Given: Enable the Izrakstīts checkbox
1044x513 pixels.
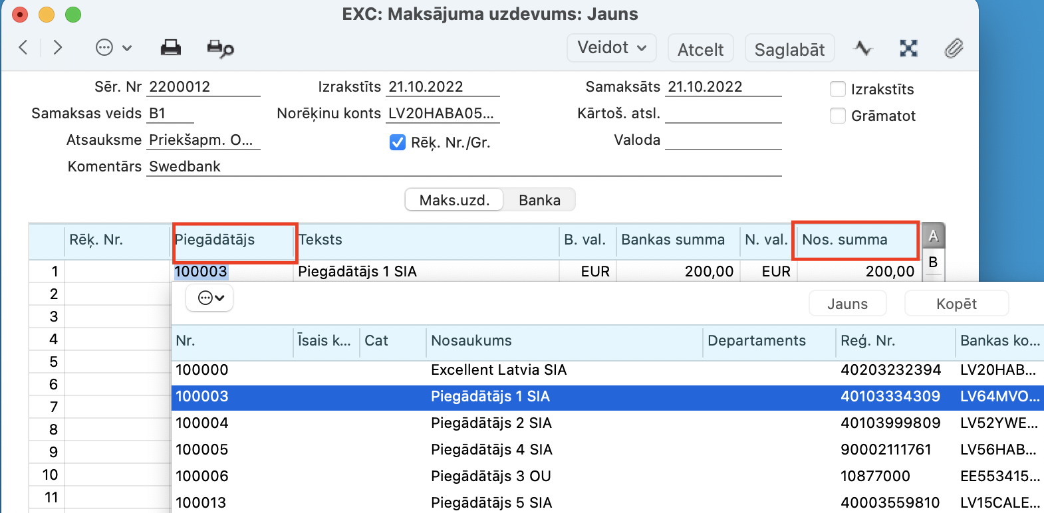Looking at the screenshot, I should click(838, 89).
